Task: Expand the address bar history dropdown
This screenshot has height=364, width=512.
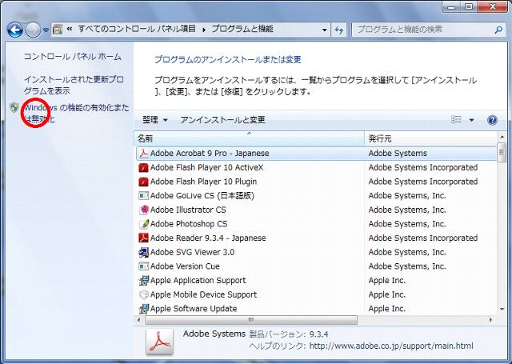Action: coord(324,30)
